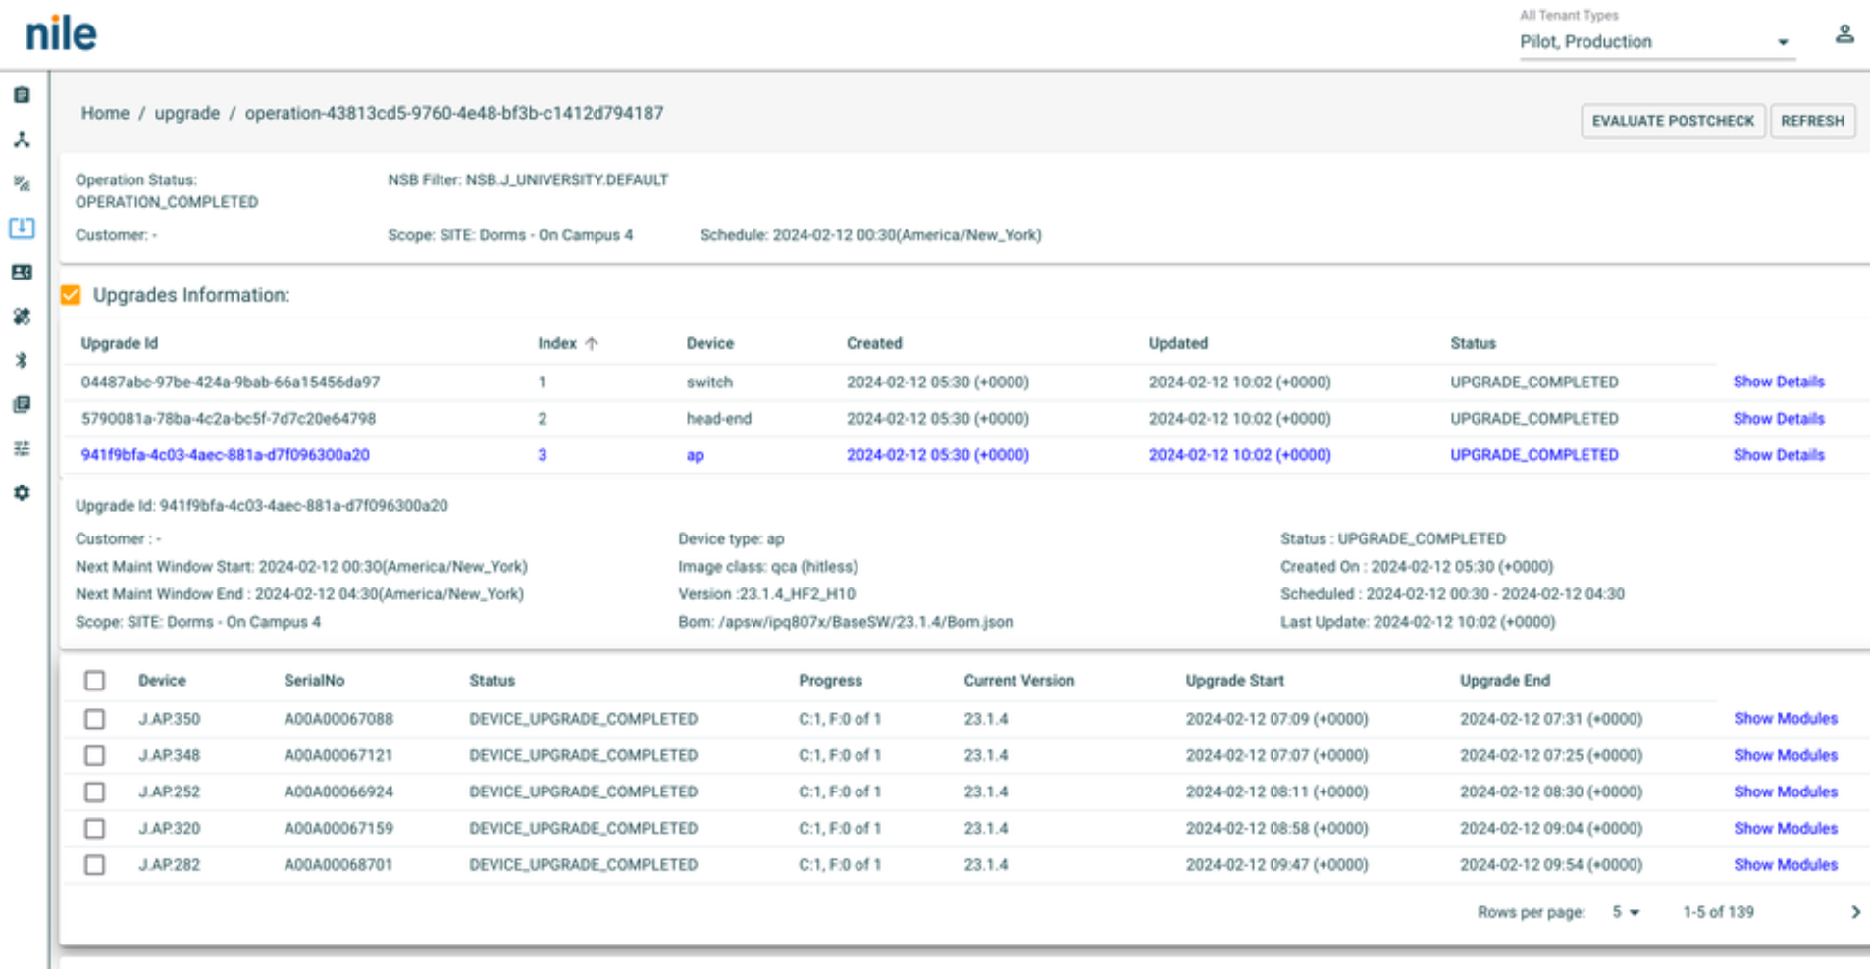Click the head-end device cell
The width and height of the screenshot is (1870, 969).
[x=719, y=419]
